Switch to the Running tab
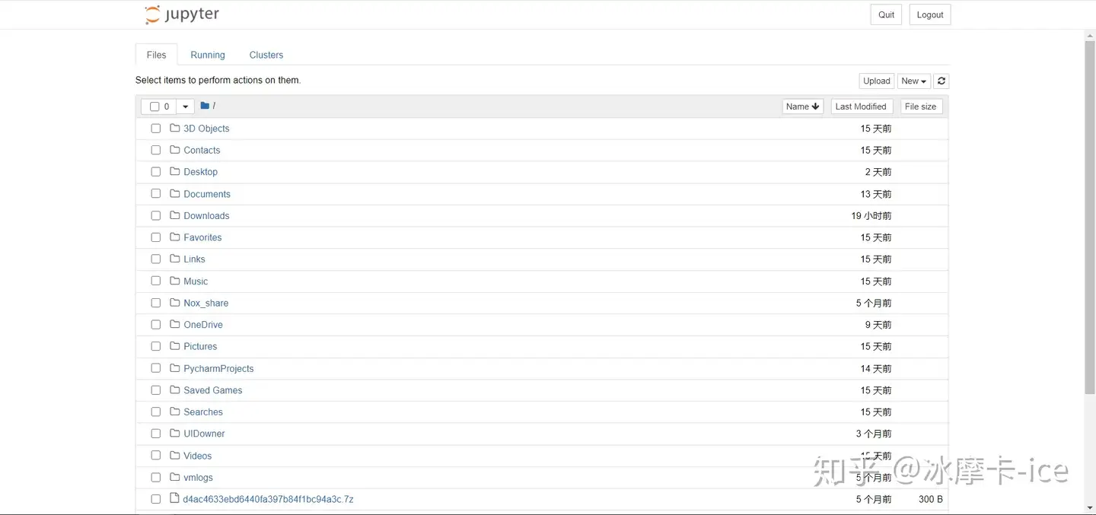The height and width of the screenshot is (515, 1096). pyautogui.click(x=208, y=55)
